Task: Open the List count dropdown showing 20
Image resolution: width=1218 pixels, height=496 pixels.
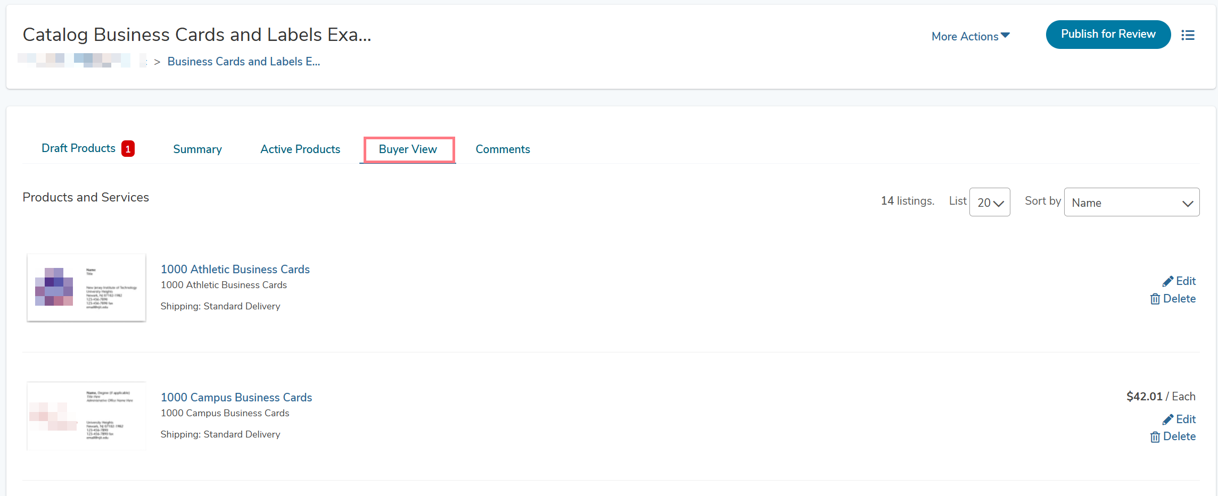Action: pyautogui.click(x=989, y=203)
